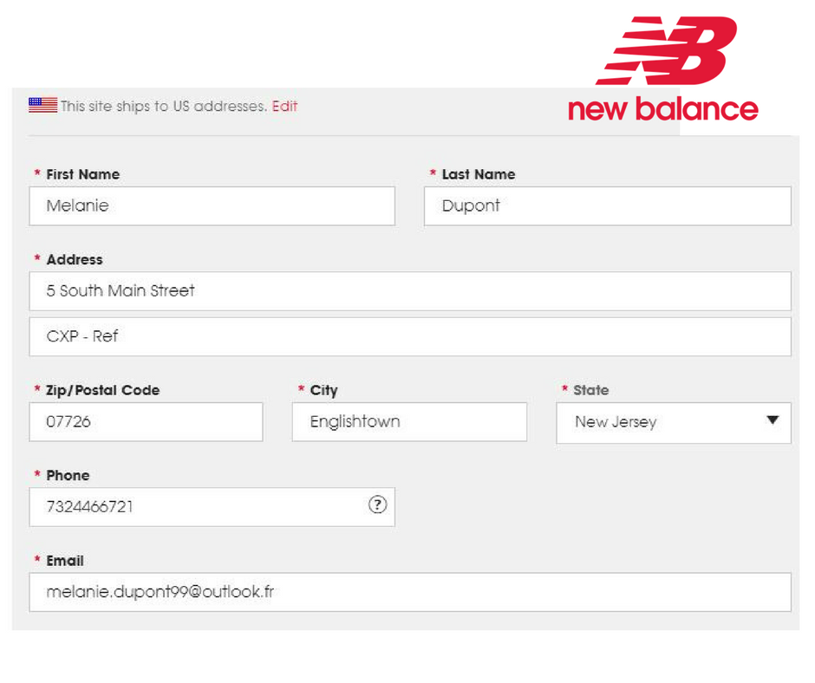The image size is (815, 683).
Task: Click the City field with Englishtown
Action: (409, 422)
